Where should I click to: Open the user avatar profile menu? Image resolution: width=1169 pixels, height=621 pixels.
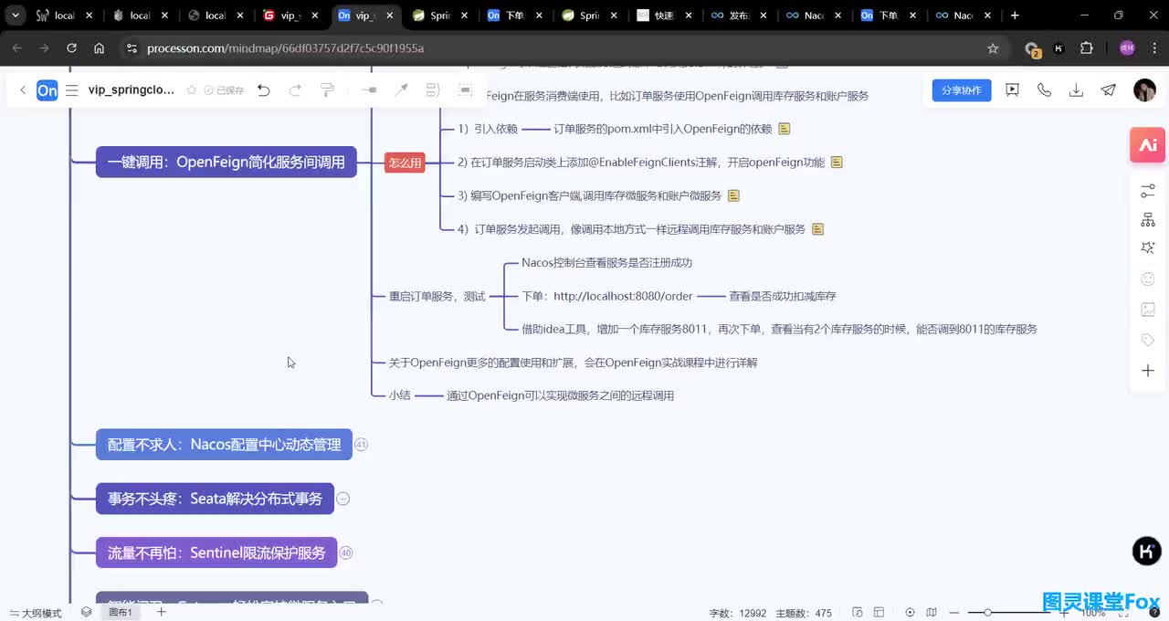(x=1144, y=89)
